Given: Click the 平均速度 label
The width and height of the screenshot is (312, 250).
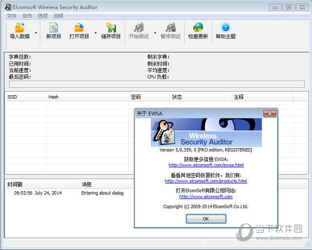Looking at the screenshot, I should 159,70.
